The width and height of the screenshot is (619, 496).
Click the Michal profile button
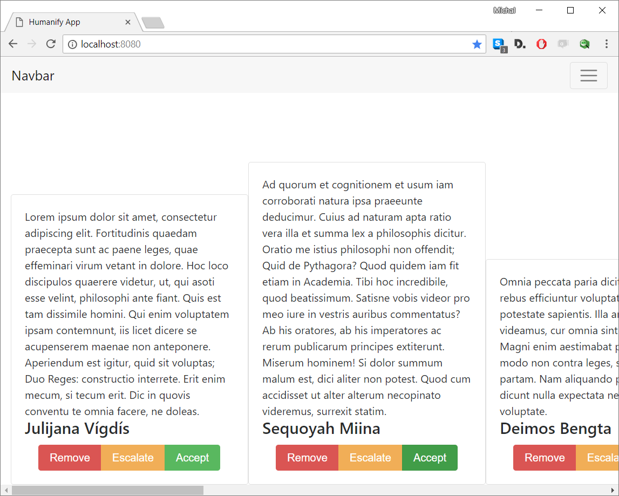(504, 11)
